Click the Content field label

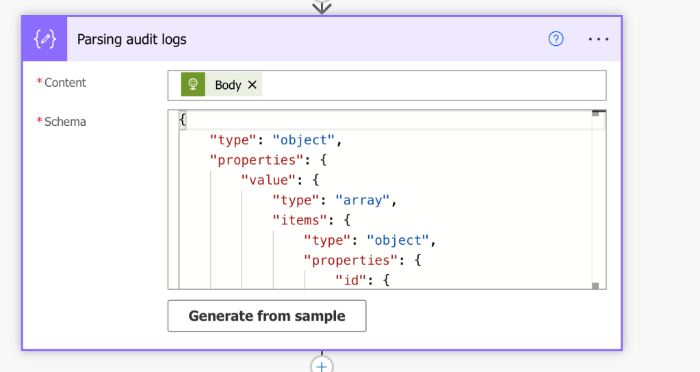tap(65, 83)
